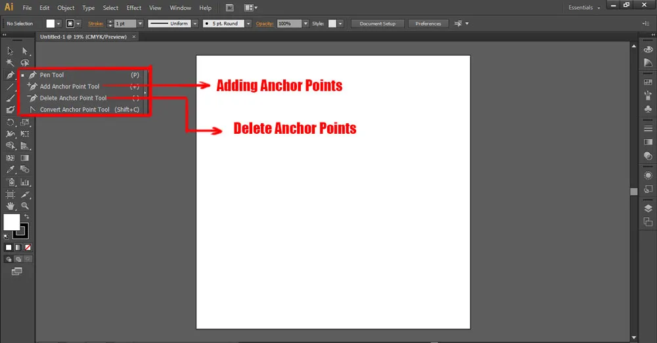Select the Eyedropper tool
Screen dimensions: 657x343
click(10, 169)
